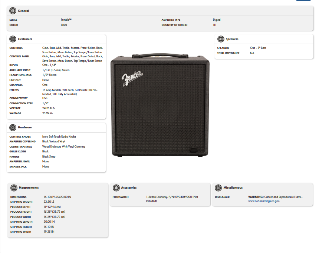The image size is (319, 253).
Task: Click the 15 Amp Models effects description
Action: (x=69, y=92)
